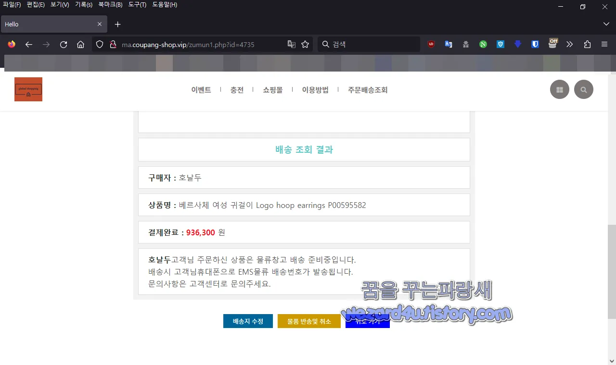
Task: Bookmark this page with the star
Action: coord(305,44)
